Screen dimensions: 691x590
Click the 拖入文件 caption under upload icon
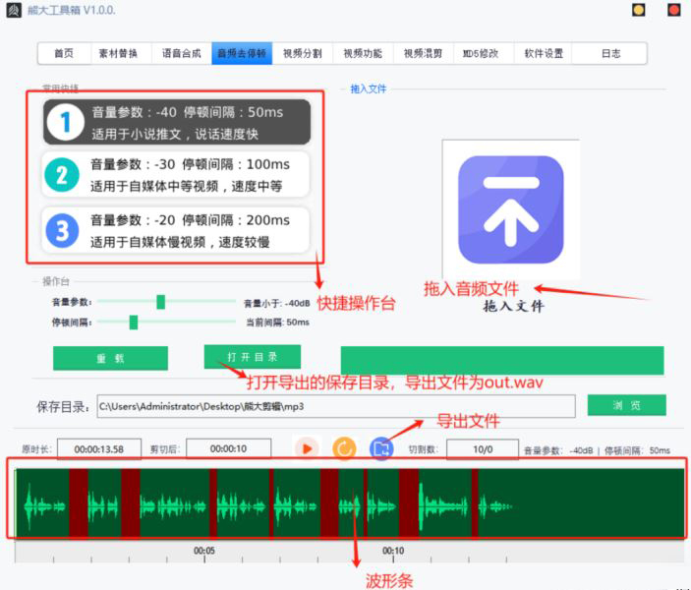[514, 306]
